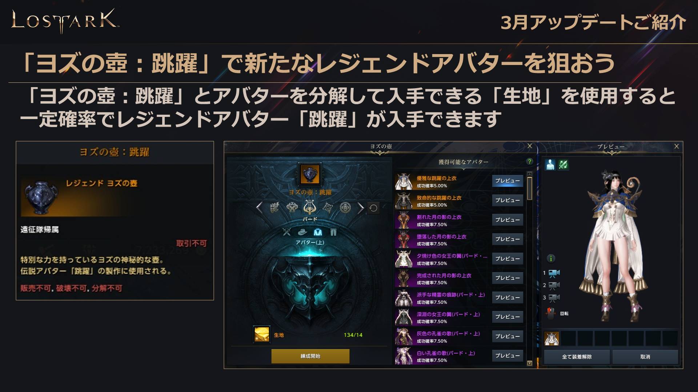Click the reset circular arrow icon
The width and height of the screenshot is (698, 392).
pyautogui.click(x=373, y=208)
